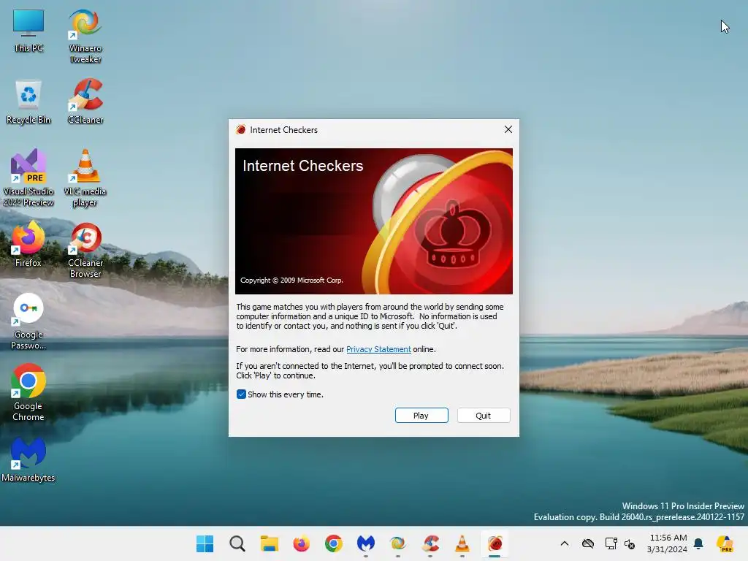Uncheck Show this every time

[x=241, y=394]
